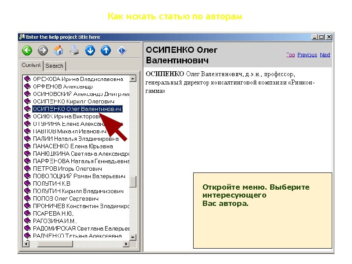Image resolution: width=352 pixels, height=264 pixels.
Task: Click book icon beside ПОПОВ Олег Сергеевич
Action: (27, 199)
